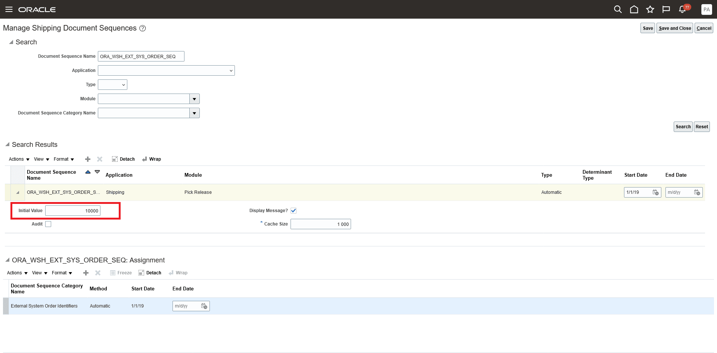Add row with plus icon in Search Results
The height and width of the screenshot is (353, 717).
pos(88,159)
